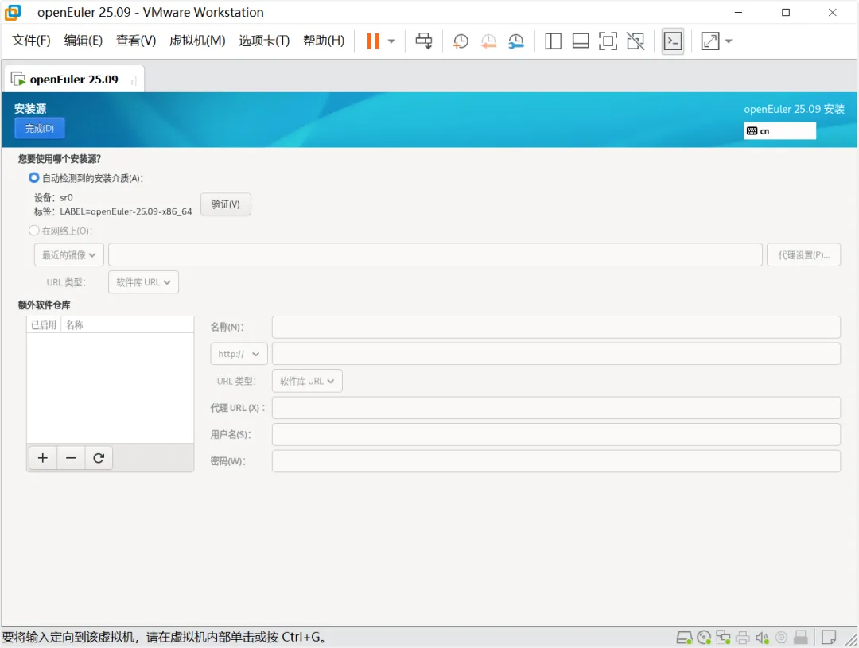Click the cn keyboard layout indicator
This screenshot has width=859, height=648.
[x=779, y=131]
